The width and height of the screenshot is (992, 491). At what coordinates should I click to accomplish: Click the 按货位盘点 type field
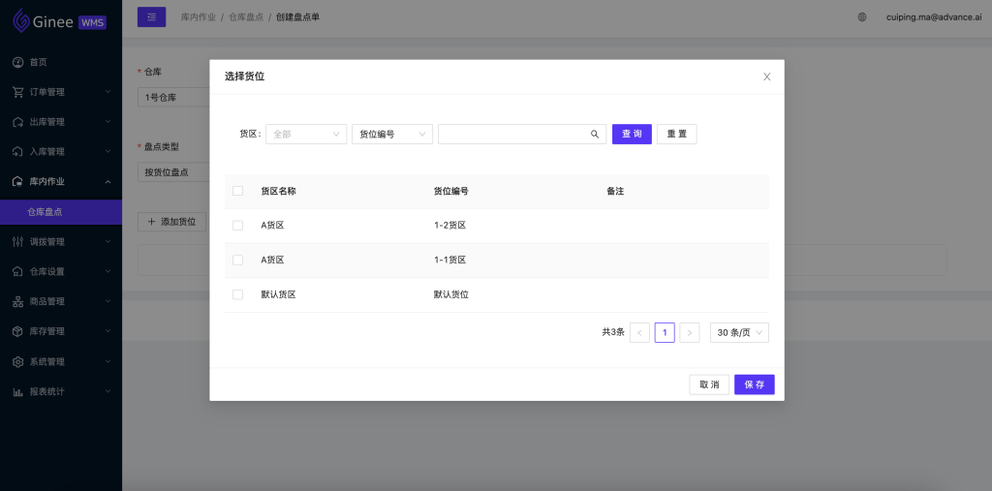[173, 172]
